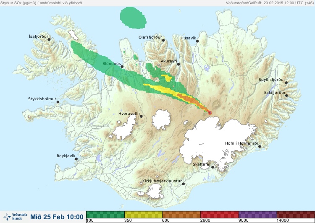
Task: Click the Blönduós marker dot
Action: tap(122, 67)
